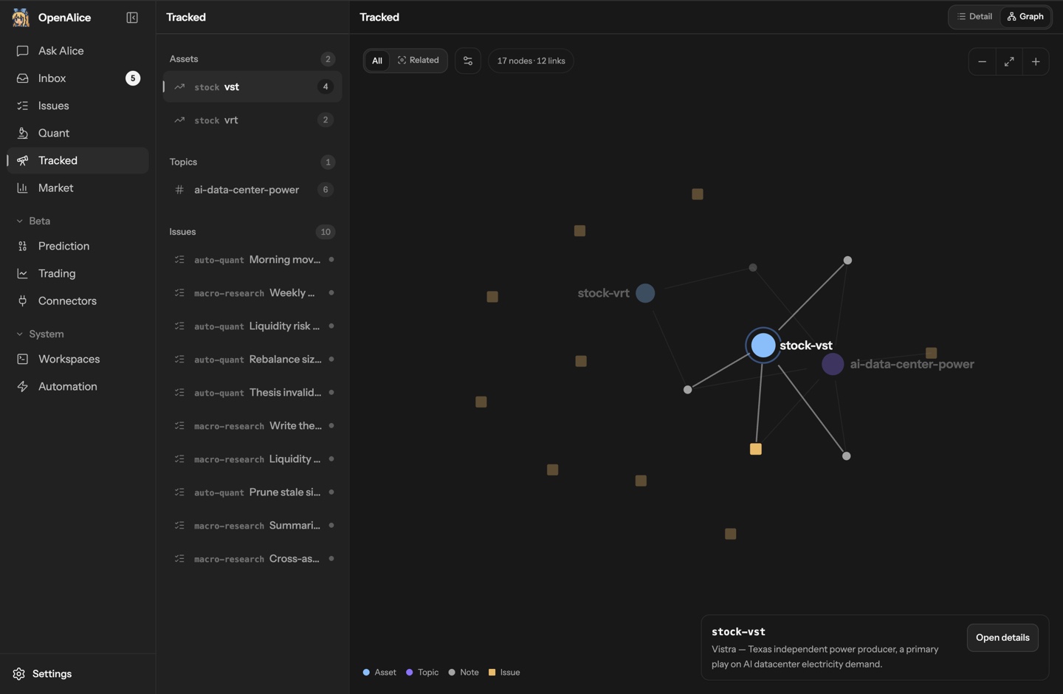The width and height of the screenshot is (1063, 694).
Task: Open Connectors page
Action: 78,300
